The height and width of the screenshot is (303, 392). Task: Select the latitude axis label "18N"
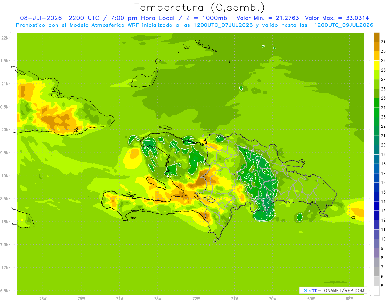point(5,222)
